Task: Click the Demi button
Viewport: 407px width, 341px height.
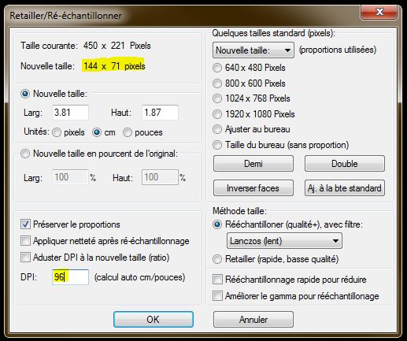Action: pyautogui.click(x=253, y=164)
